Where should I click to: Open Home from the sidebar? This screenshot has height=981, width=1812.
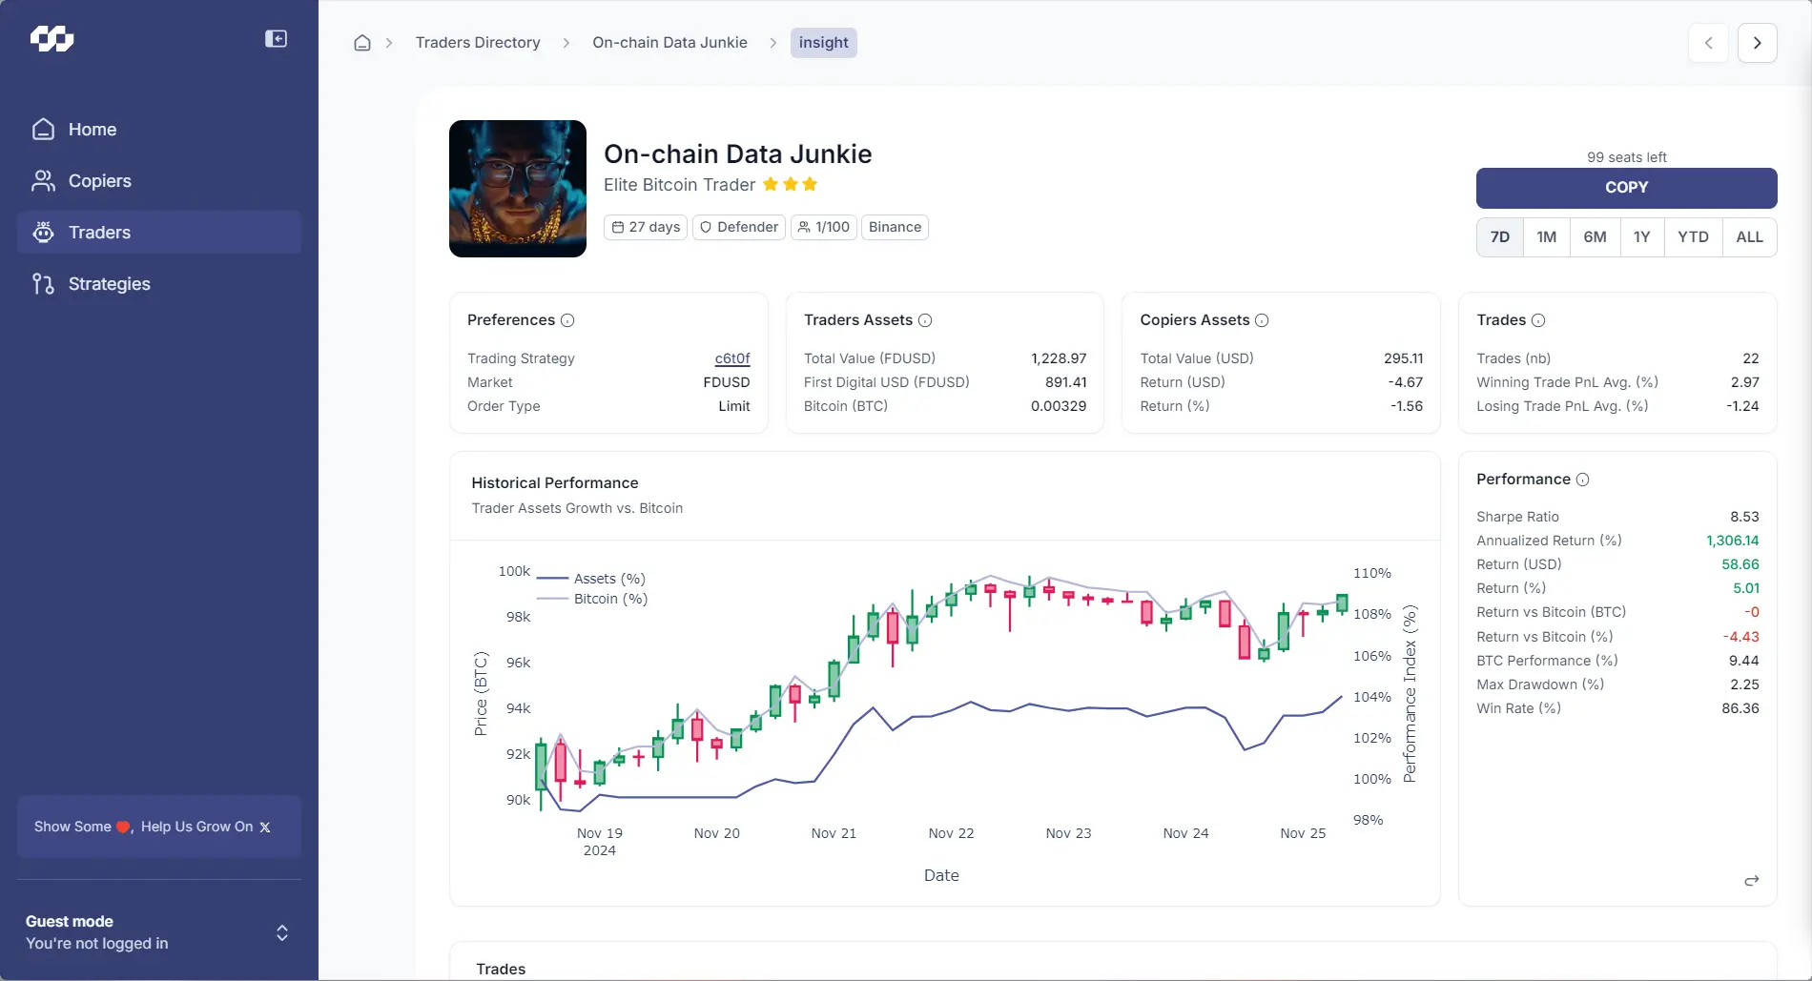(x=93, y=130)
